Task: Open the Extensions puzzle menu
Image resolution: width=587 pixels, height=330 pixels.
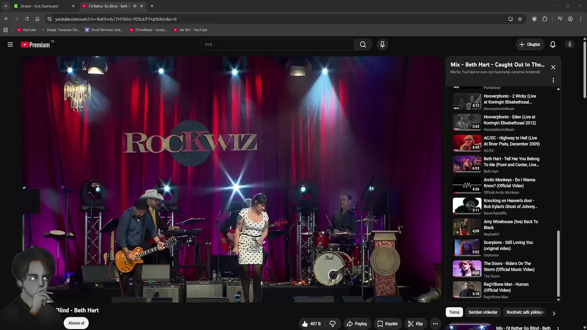Action: point(545,19)
